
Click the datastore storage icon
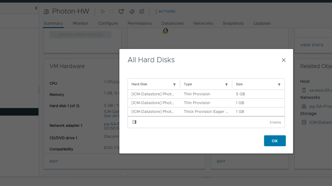coord(304,122)
